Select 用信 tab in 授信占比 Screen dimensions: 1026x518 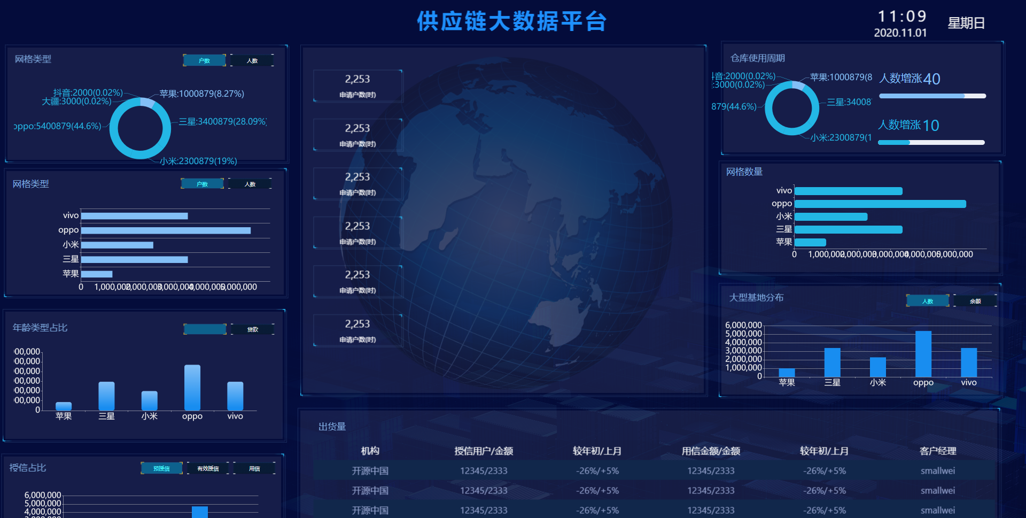254,468
